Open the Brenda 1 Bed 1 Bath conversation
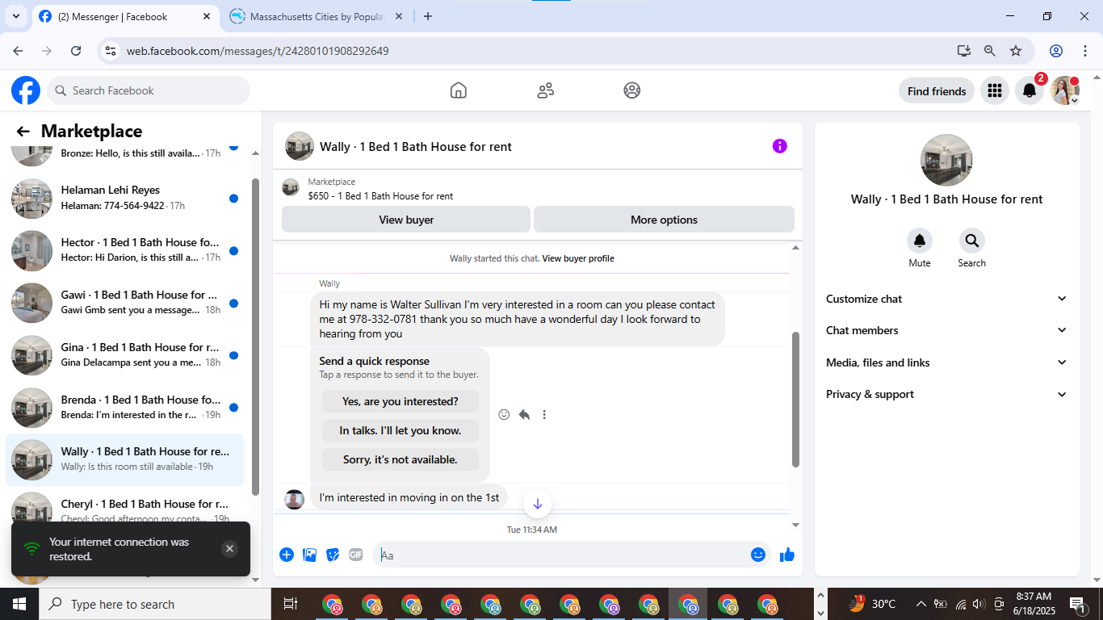1103x620 pixels. click(x=124, y=408)
